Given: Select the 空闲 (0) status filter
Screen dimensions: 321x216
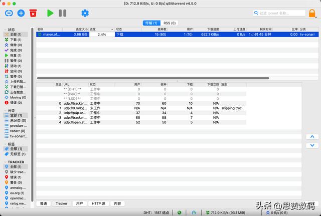Looking at the screenshot, I should [16, 71].
